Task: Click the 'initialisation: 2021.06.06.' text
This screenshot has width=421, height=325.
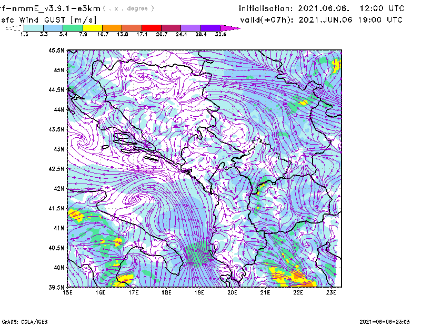Action: coord(294,8)
